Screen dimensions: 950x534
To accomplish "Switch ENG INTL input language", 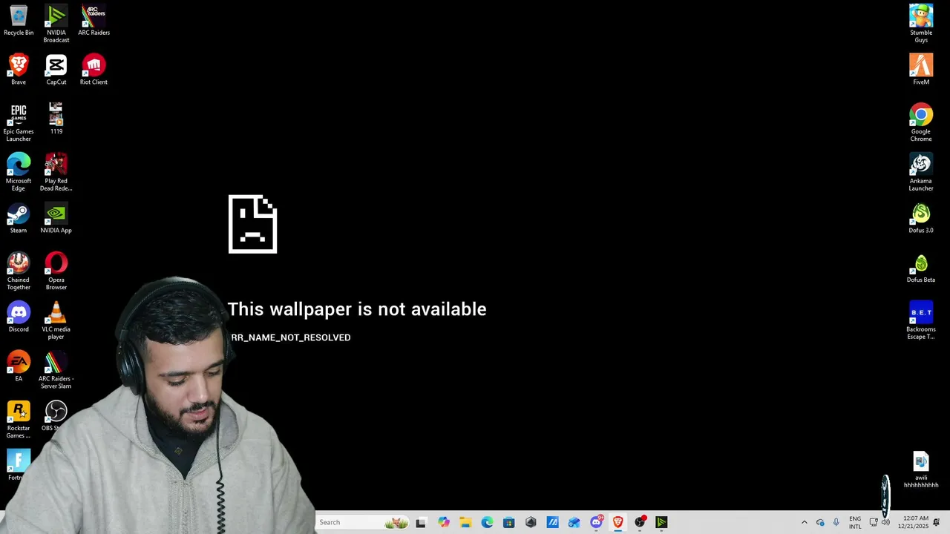I will (x=855, y=522).
